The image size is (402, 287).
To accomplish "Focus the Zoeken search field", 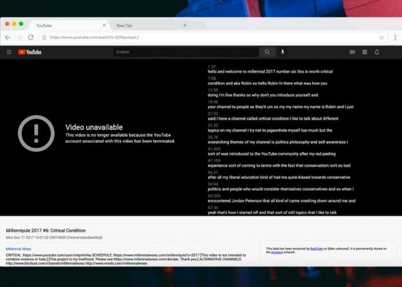I will point(186,52).
